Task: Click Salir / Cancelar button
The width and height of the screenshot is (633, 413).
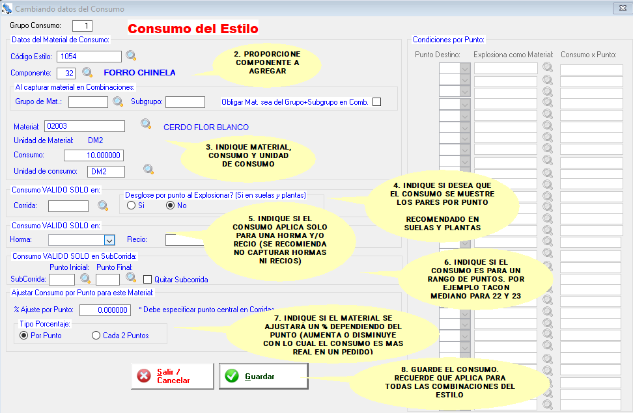Action: coord(173,376)
